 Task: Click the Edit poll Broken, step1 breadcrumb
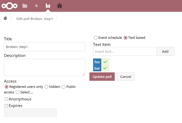pyautogui.click(x=35, y=19)
